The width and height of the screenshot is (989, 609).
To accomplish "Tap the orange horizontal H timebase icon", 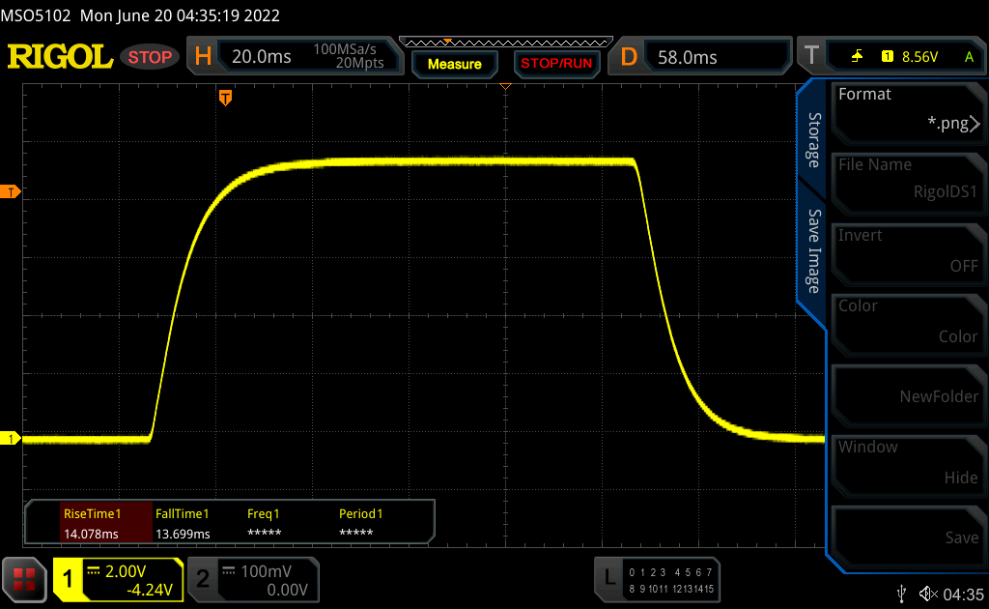I will coord(203,57).
